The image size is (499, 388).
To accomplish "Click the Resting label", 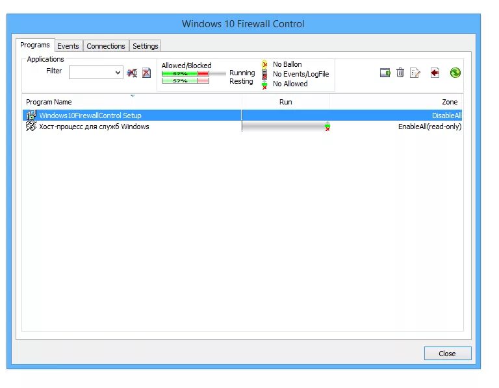I will click(241, 81).
